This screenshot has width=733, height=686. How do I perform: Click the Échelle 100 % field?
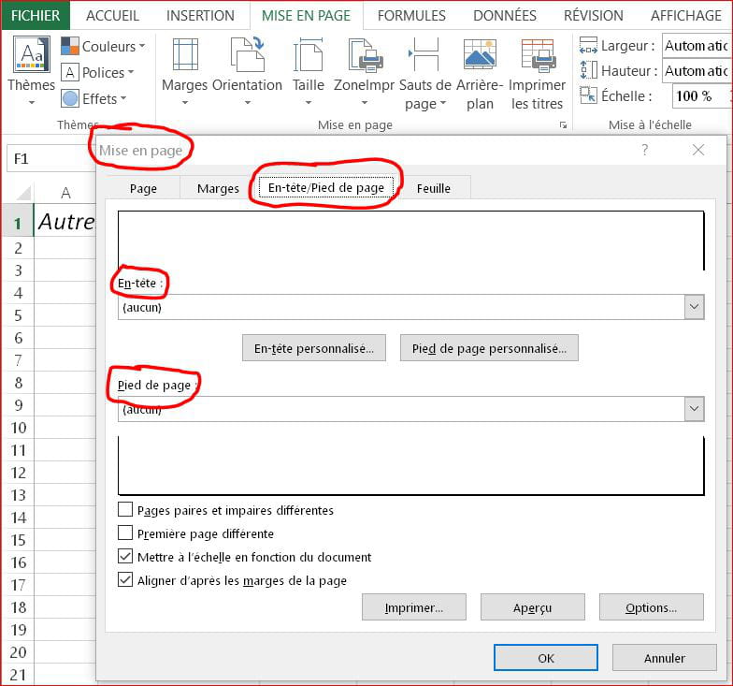tap(700, 95)
